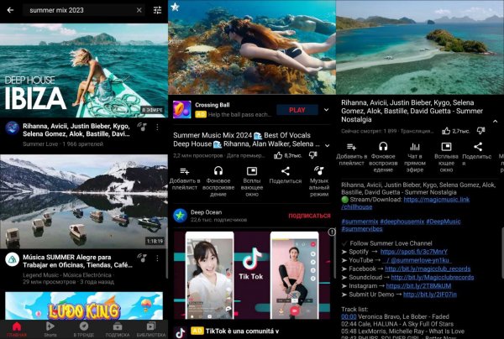Dislike the Summer Music Mix 2024 video

pos(313,155)
